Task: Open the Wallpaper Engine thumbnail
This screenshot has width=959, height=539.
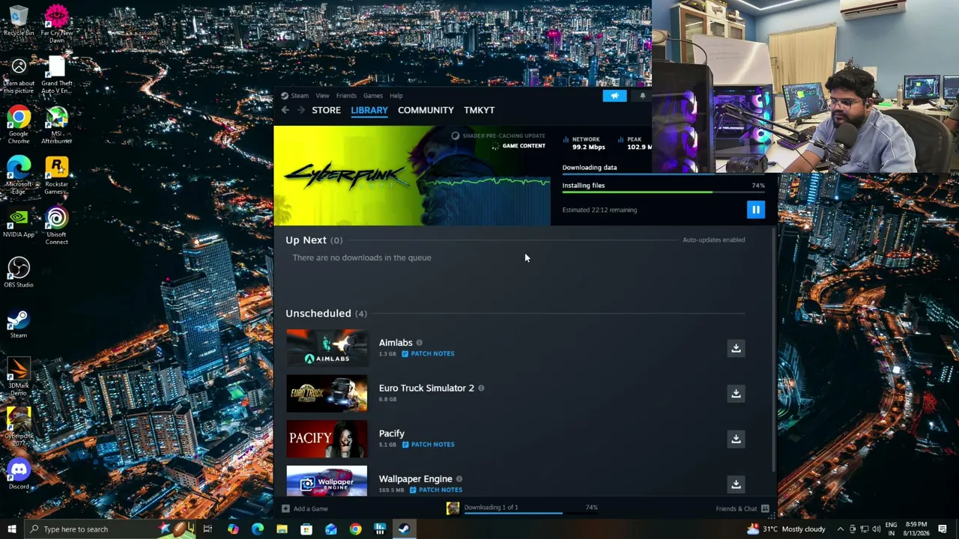Action: [x=327, y=481]
